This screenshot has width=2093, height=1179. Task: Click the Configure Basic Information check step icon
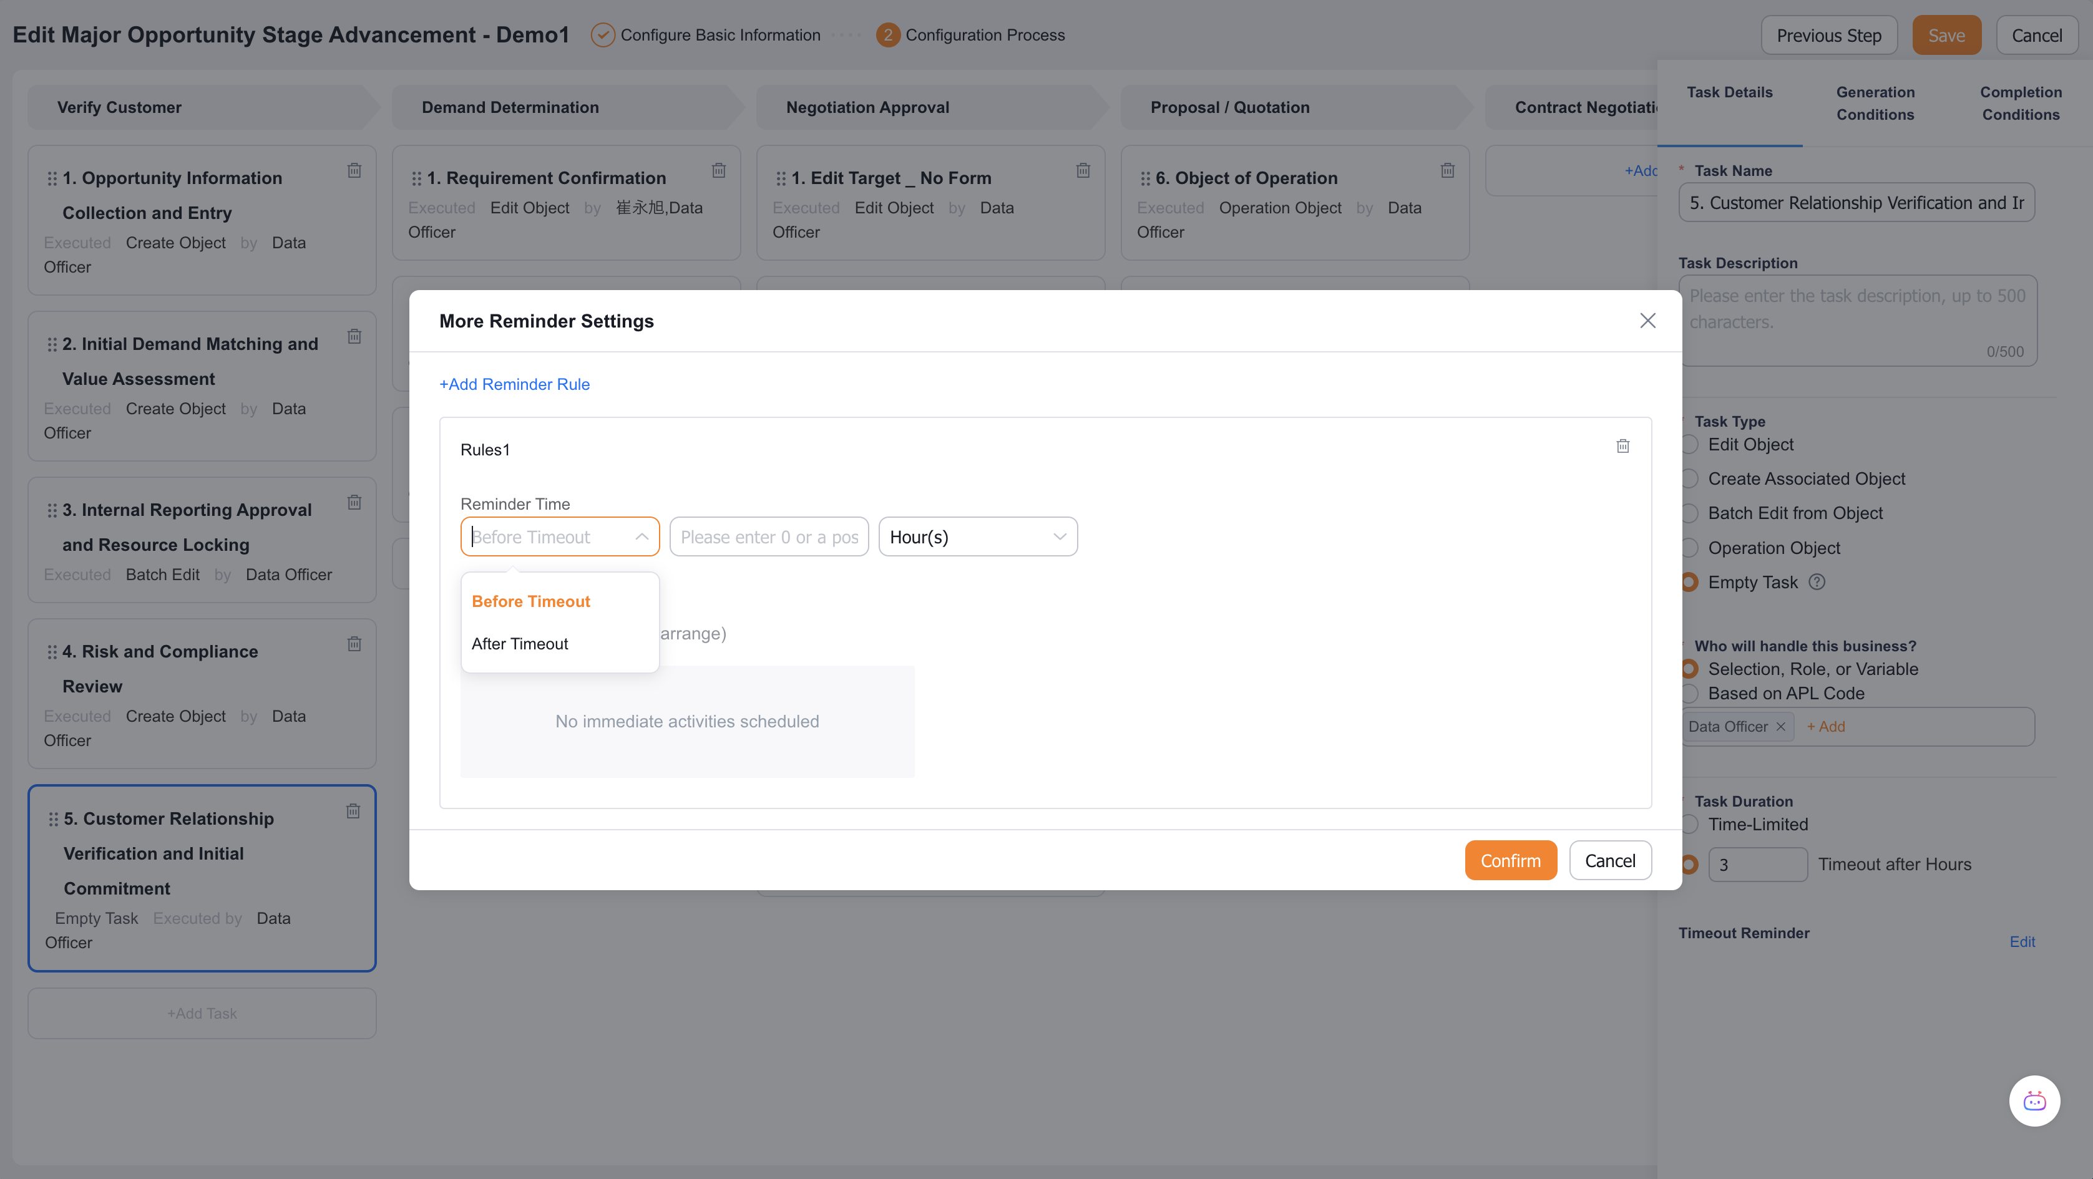tap(603, 35)
